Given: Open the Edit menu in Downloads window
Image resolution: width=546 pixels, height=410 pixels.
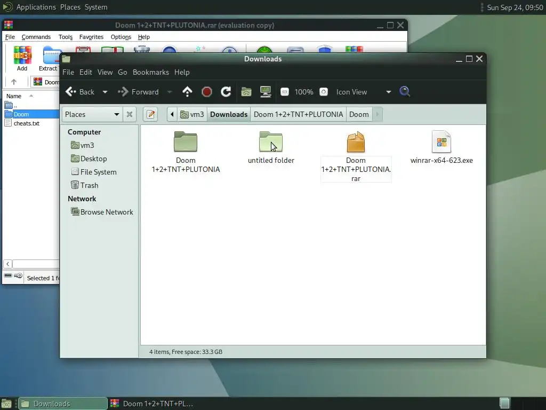Looking at the screenshot, I should pos(86,72).
